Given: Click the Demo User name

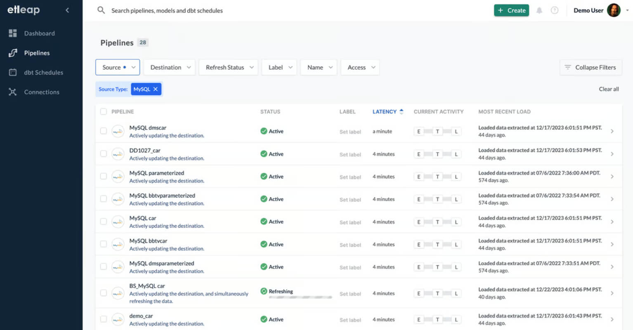Looking at the screenshot, I should coord(588,10).
